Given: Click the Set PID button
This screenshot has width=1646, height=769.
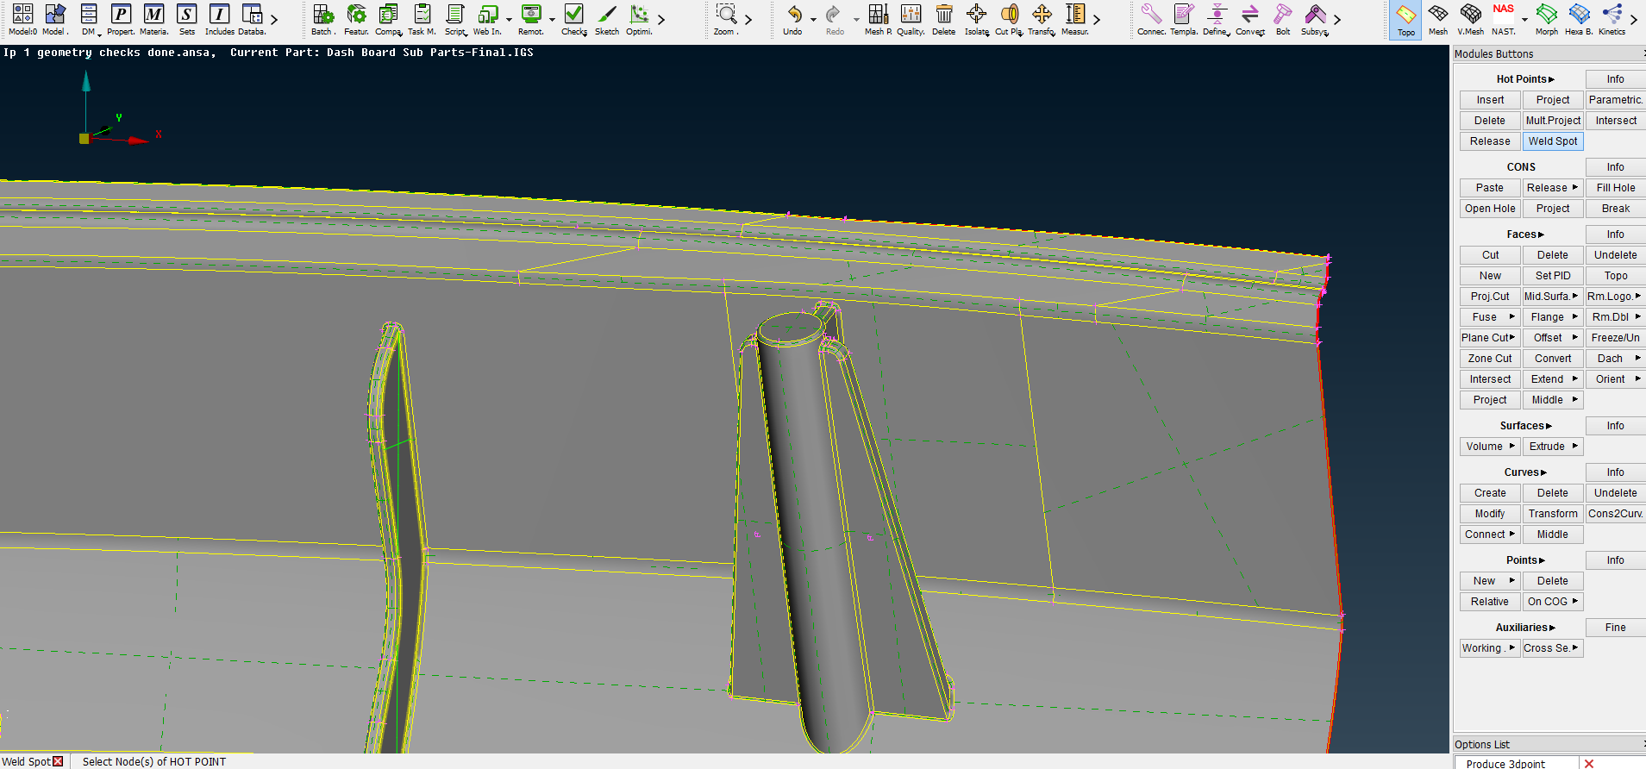Looking at the screenshot, I should [x=1552, y=276].
